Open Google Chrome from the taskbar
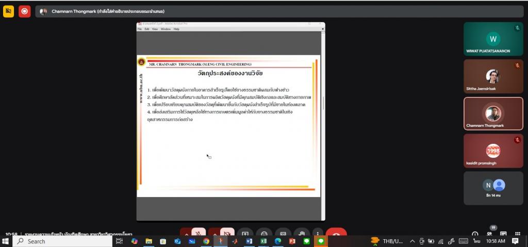 coord(206,241)
